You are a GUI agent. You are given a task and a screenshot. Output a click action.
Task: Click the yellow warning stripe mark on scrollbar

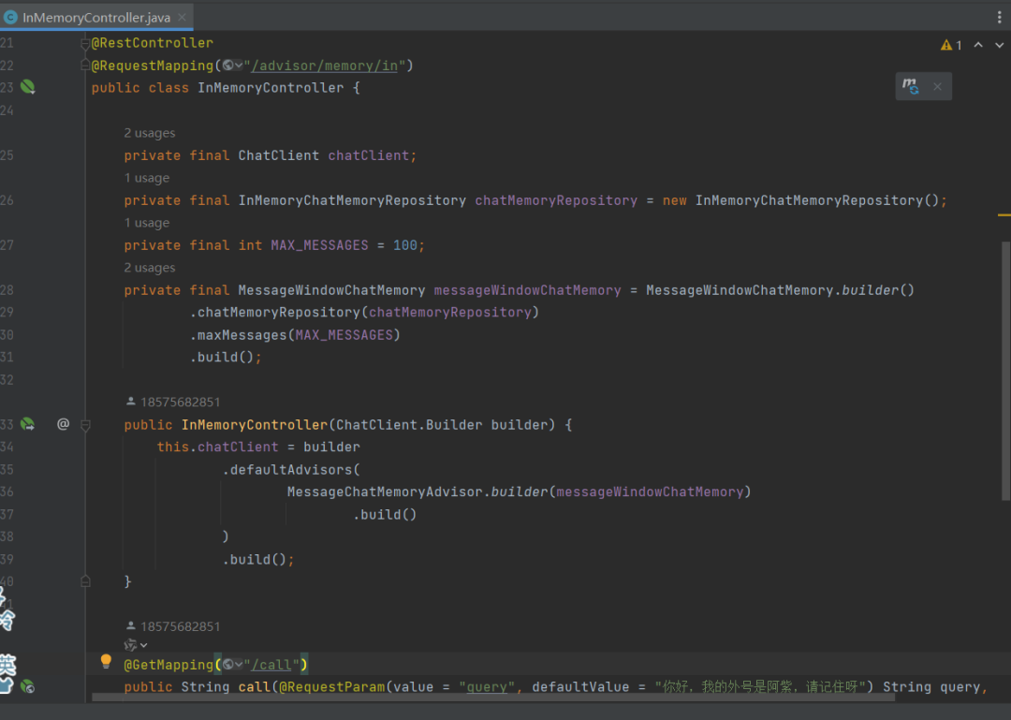click(1004, 214)
